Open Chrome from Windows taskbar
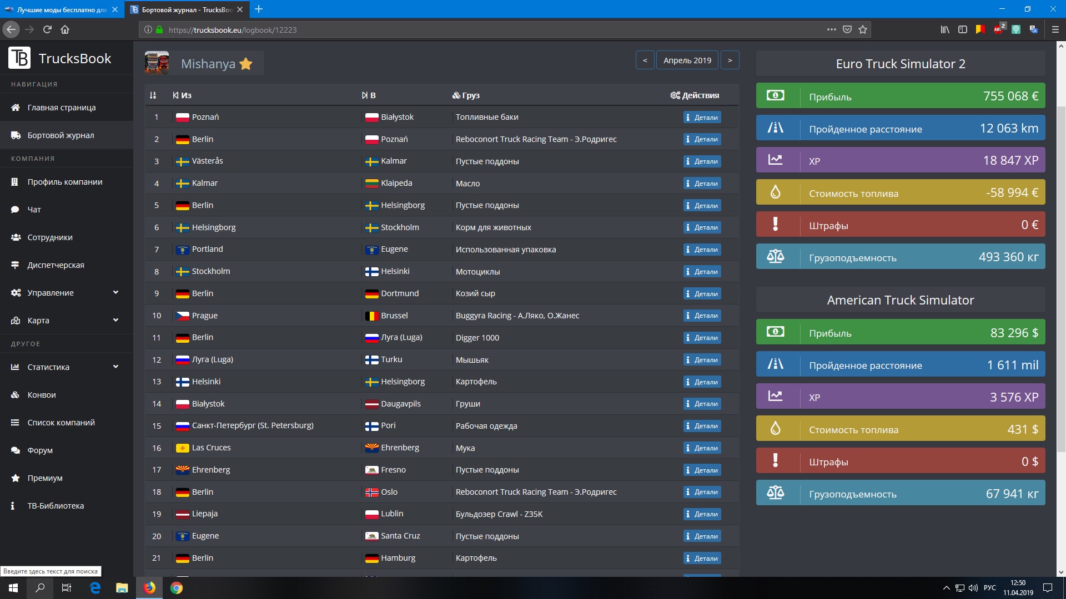Screen dimensions: 1066x599 tap(177, 588)
